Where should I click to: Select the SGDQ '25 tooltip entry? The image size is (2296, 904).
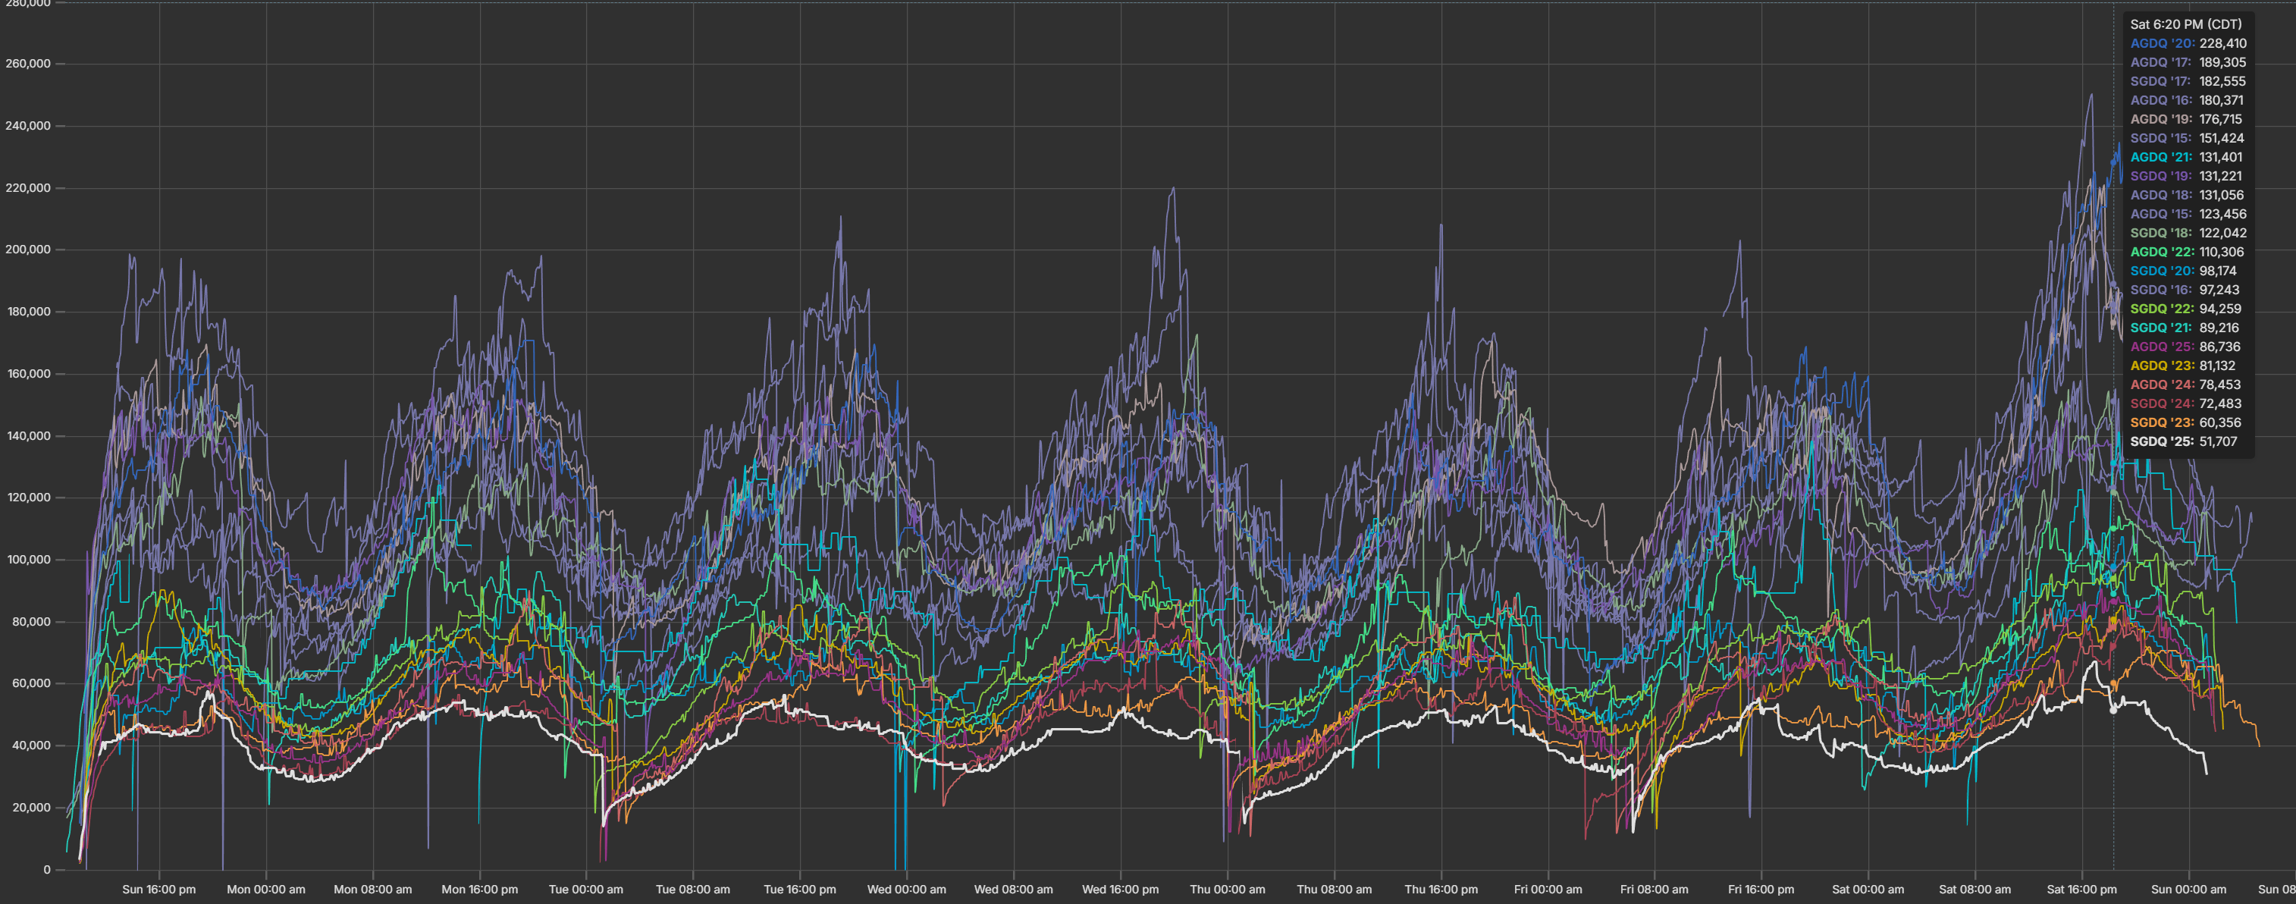(2184, 441)
